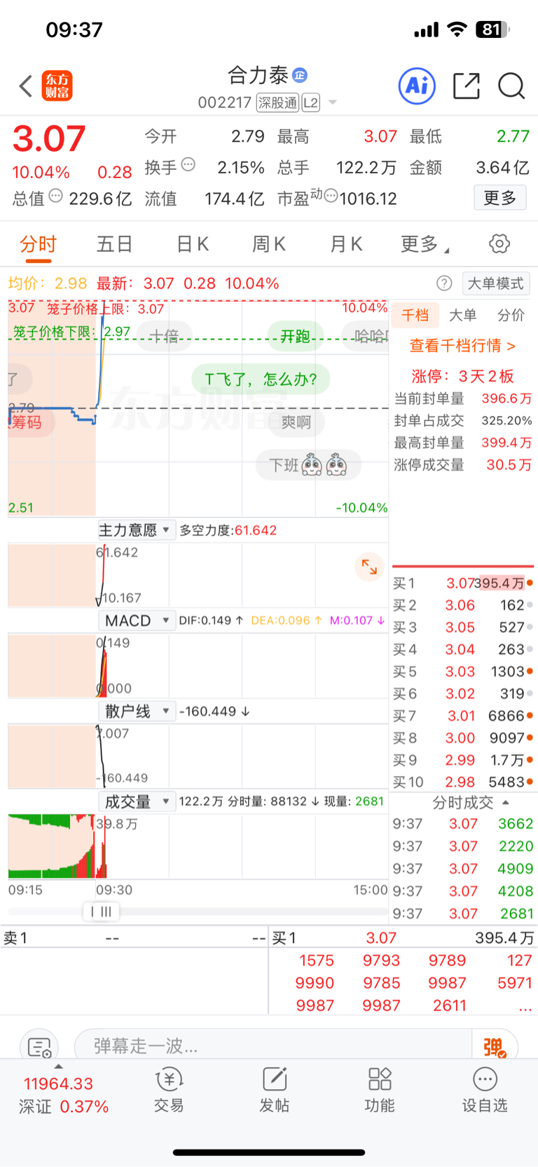The height and width of the screenshot is (1167, 538).
Task: Open the 更多 chart period dropdown
Action: (x=425, y=244)
